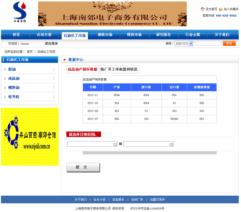Open 原油 sidebar link
Viewport: 241px width, 212px height.
click(12, 69)
